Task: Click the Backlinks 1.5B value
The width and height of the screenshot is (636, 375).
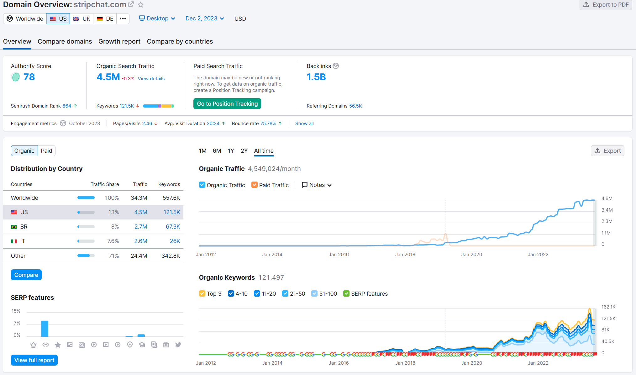Action: click(x=316, y=77)
